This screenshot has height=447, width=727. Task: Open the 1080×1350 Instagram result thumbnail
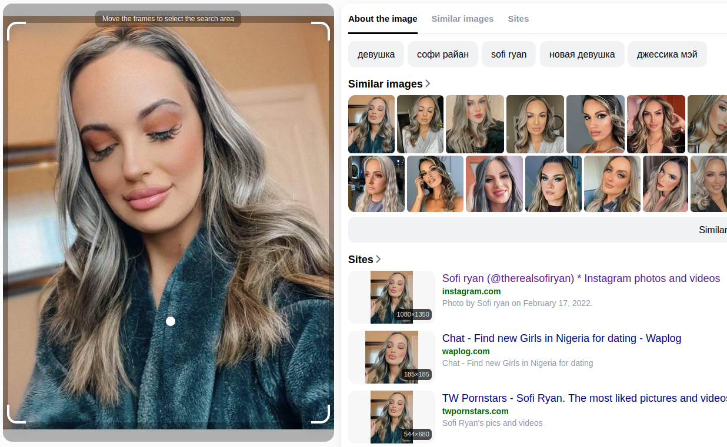[392, 297]
